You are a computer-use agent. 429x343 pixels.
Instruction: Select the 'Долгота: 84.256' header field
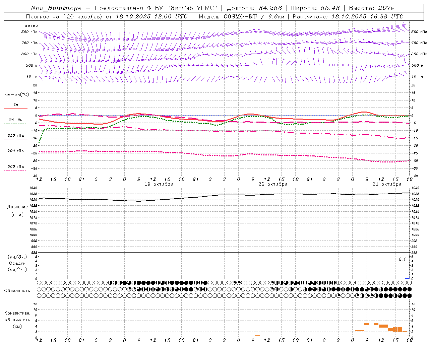pyautogui.click(x=255, y=8)
